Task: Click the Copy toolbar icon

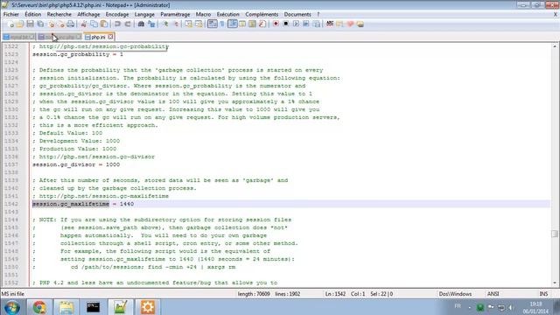Action: [94, 24]
